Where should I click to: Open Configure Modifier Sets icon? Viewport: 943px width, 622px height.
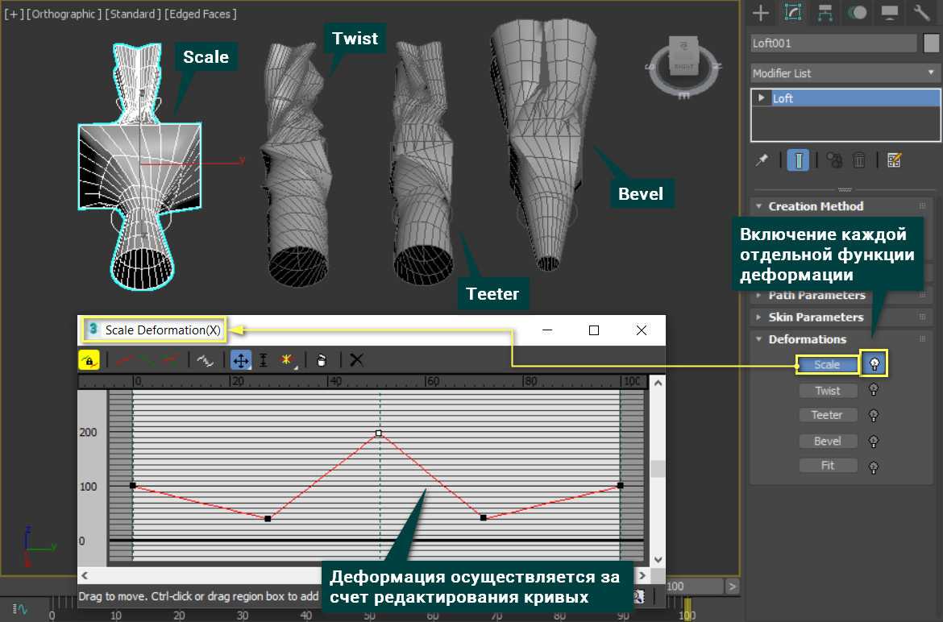(893, 160)
